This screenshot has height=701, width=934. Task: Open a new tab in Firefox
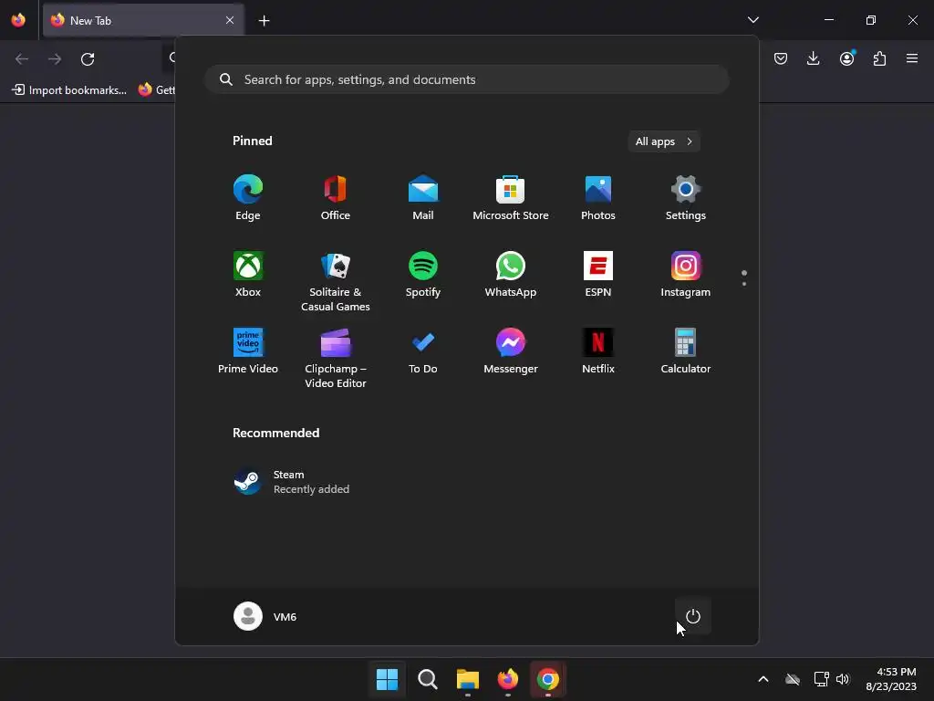(x=264, y=21)
